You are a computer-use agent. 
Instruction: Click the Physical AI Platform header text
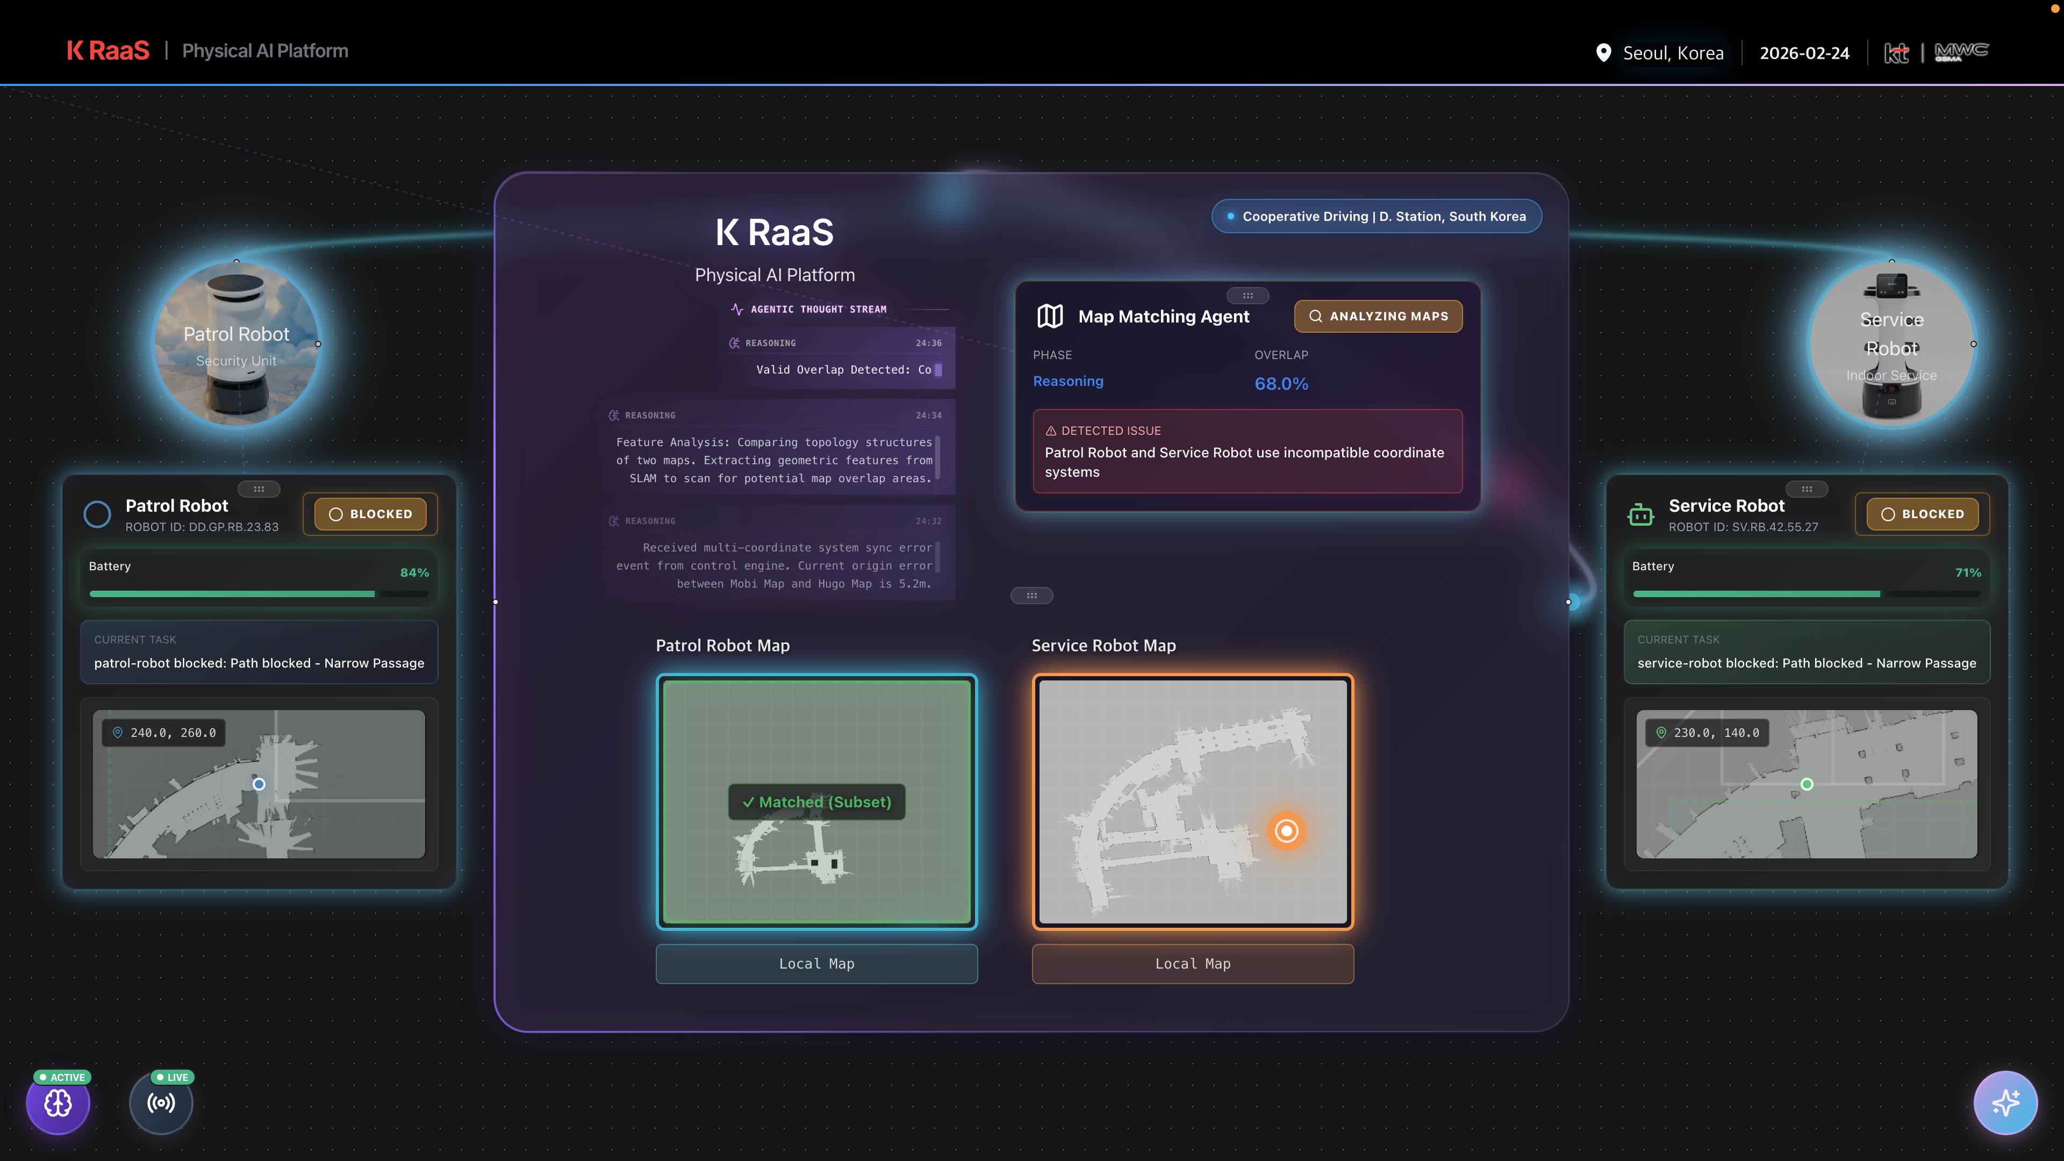click(x=265, y=51)
